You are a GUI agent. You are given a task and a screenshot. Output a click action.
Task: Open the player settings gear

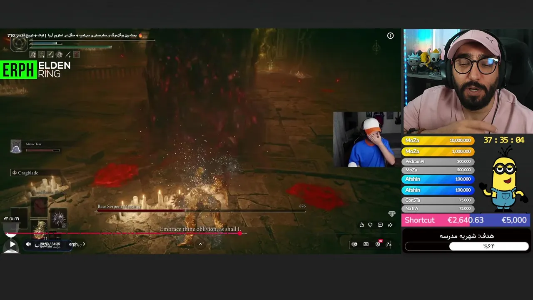pyautogui.click(x=378, y=244)
